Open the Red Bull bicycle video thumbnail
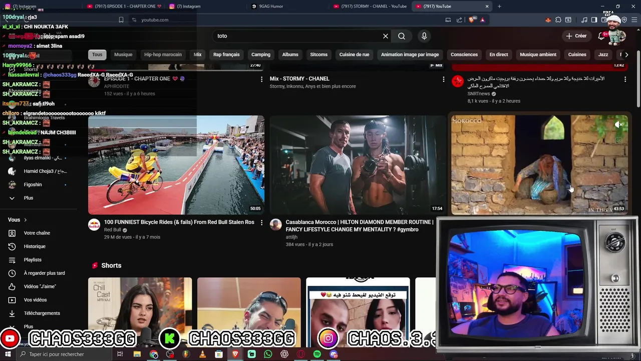 [x=176, y=165]
